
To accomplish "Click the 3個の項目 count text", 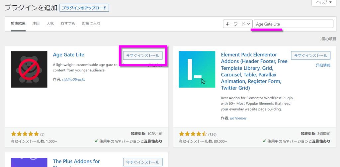I will [x=328, y=39].
